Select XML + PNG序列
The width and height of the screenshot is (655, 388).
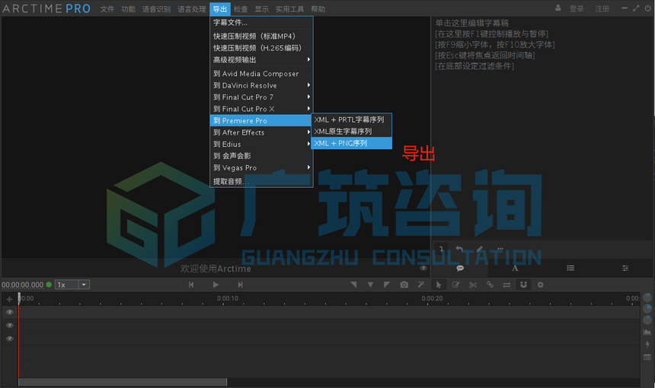coord(351,143)
